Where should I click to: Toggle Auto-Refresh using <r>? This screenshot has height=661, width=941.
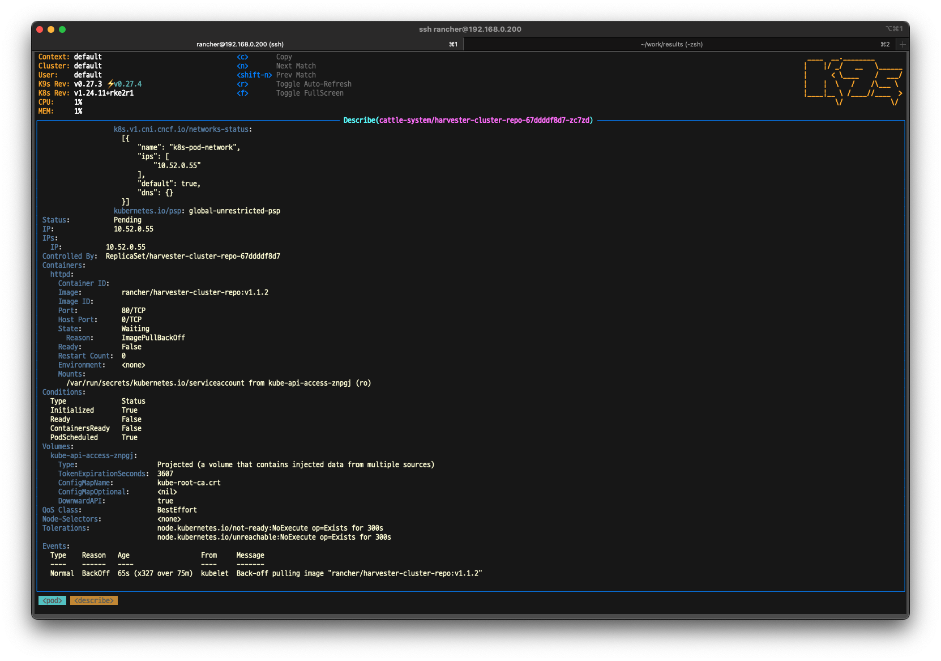point(243,84)
